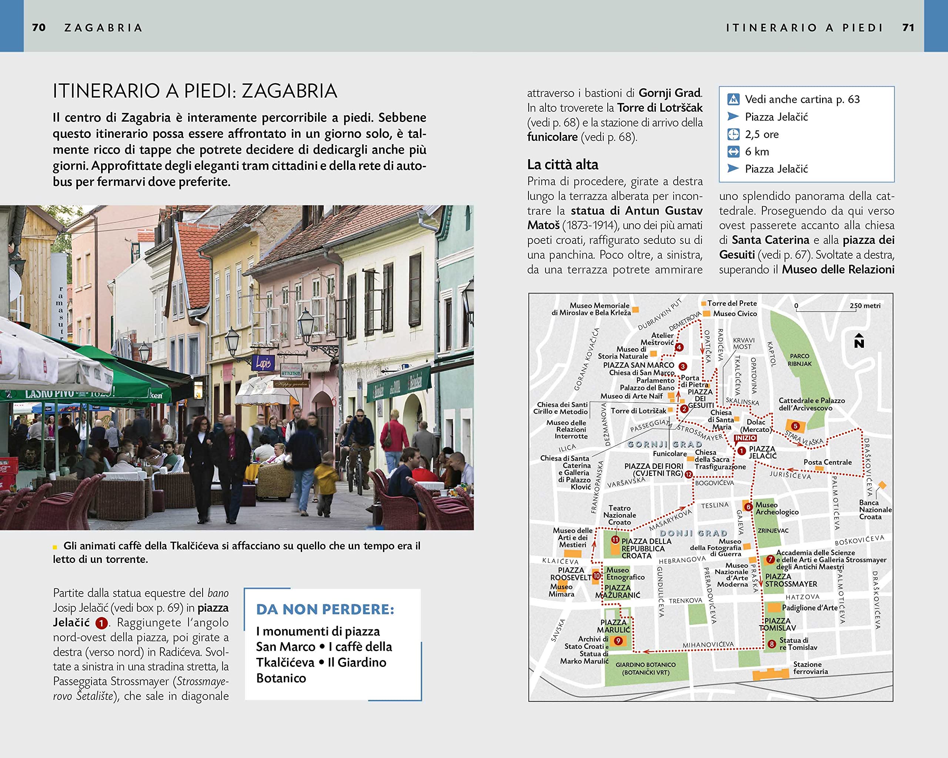The height and width of the screenshot is (758, 948).
Task: Click the "PARCO RIBNJAK" map label
Action: [800, 360]
